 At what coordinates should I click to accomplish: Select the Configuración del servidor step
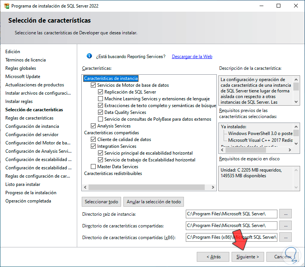(x=32, y=135)
